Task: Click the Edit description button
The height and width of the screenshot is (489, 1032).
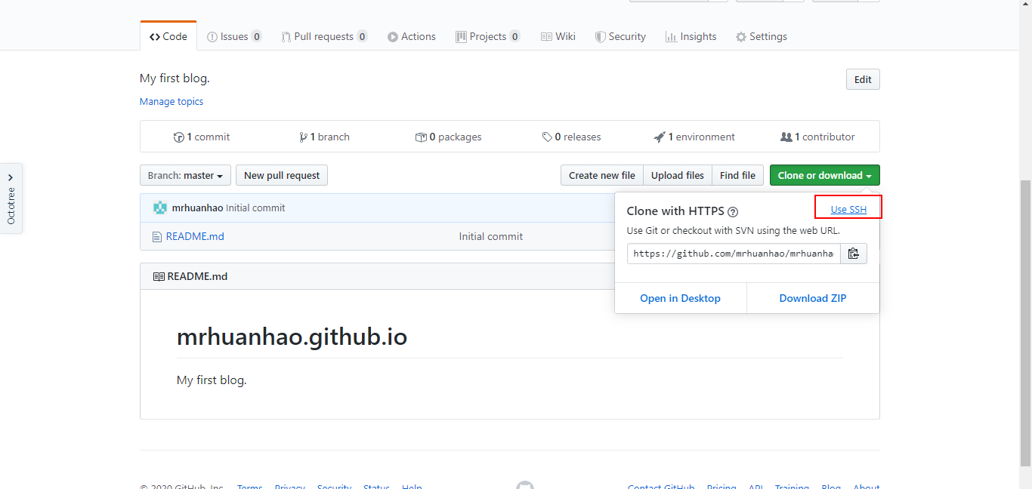Action: (x=863, y=79)
